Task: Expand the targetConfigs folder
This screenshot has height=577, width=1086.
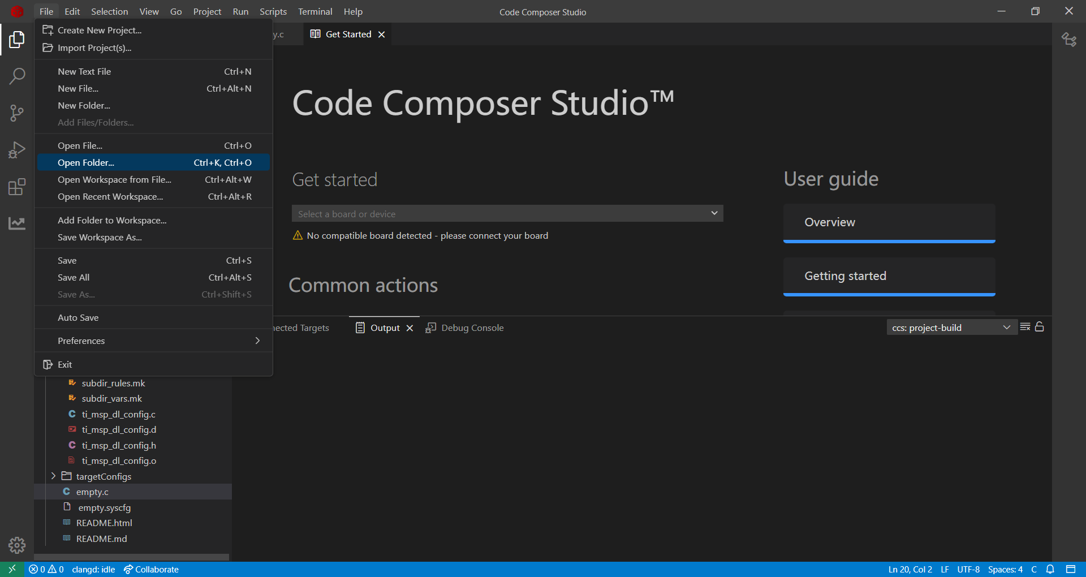Action: click(54, 476)
